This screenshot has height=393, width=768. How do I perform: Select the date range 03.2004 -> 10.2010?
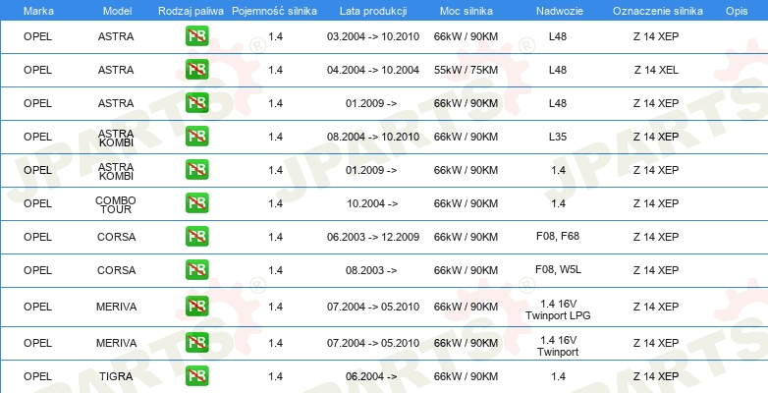click(373, 36)
